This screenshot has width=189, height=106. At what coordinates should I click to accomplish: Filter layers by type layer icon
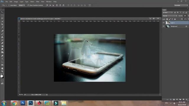click(x=180, y=12)
